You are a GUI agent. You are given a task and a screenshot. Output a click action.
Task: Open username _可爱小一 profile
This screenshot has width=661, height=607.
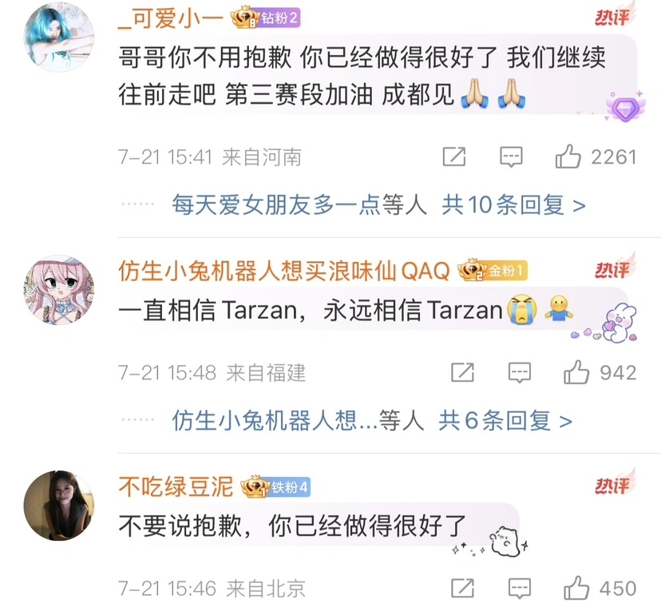tap(171, 18)
